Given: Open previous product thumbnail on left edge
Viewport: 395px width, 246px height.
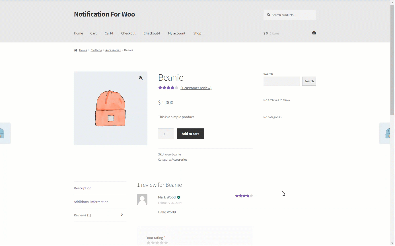Looking at the screenshot, I should (x=5, y=133).
